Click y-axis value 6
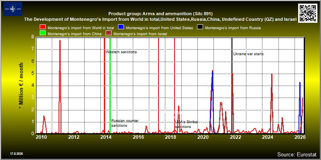 point(33,62)
